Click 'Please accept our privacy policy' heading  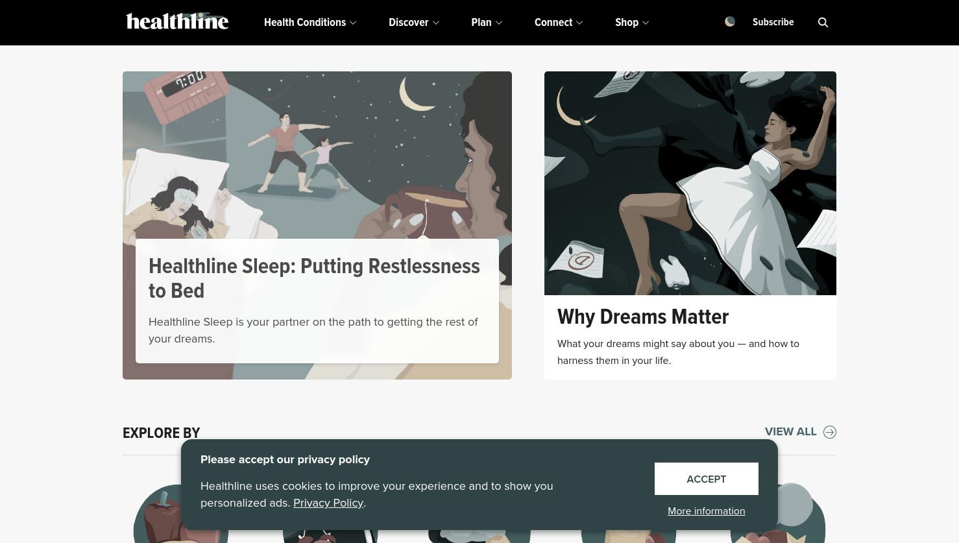(x=285, y=459)
